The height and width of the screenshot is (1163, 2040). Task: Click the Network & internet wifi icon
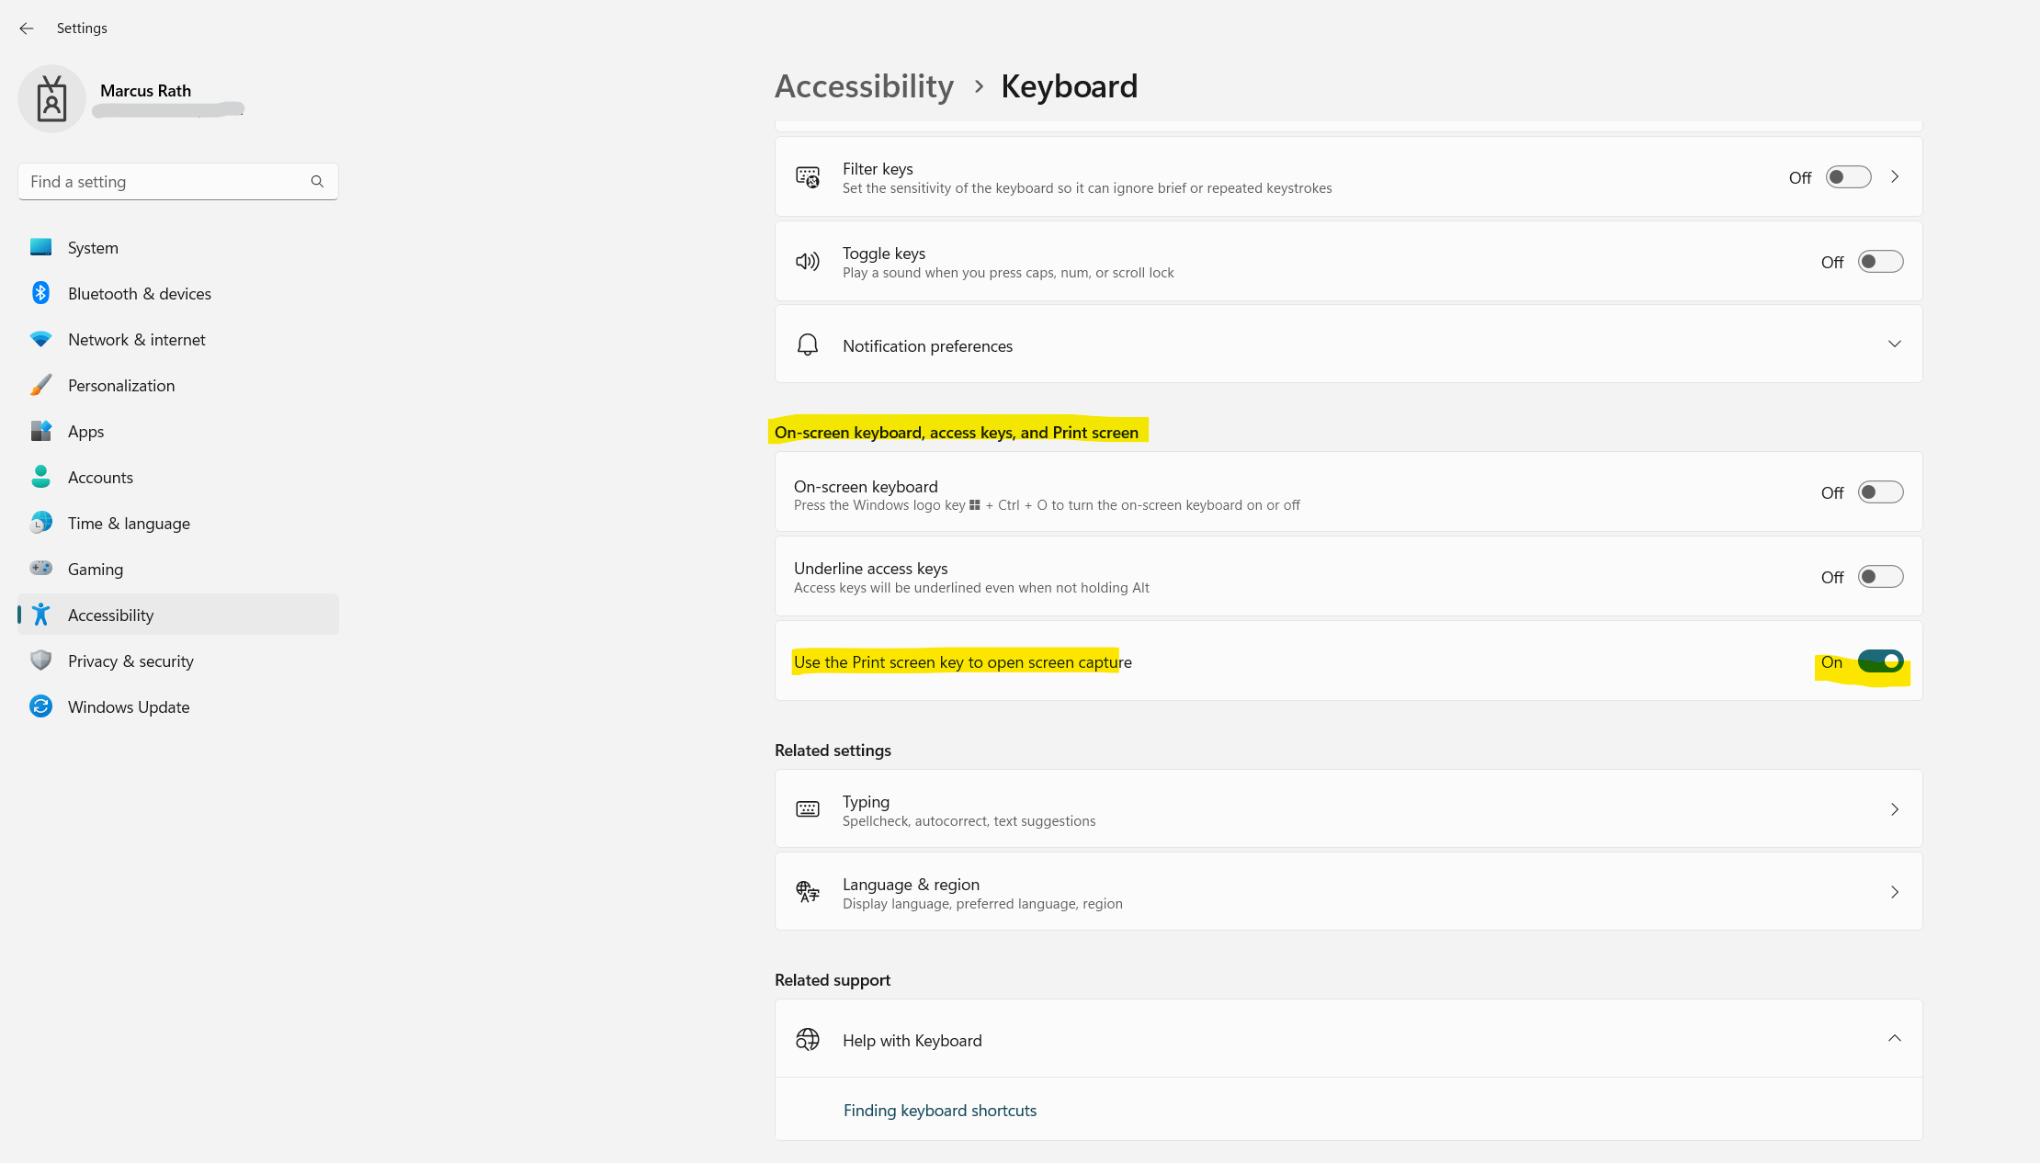pyautogui.click(x=40, y=339)
